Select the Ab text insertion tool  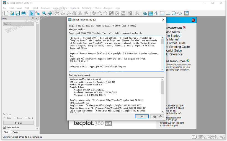tap(145, 13)
